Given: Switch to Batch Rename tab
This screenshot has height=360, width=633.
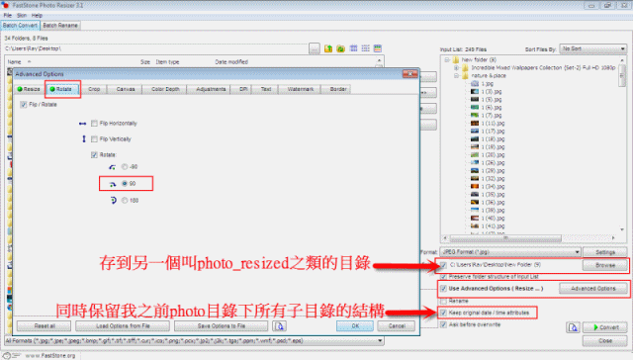Looking at the screenshot, I should pos(60,26).
